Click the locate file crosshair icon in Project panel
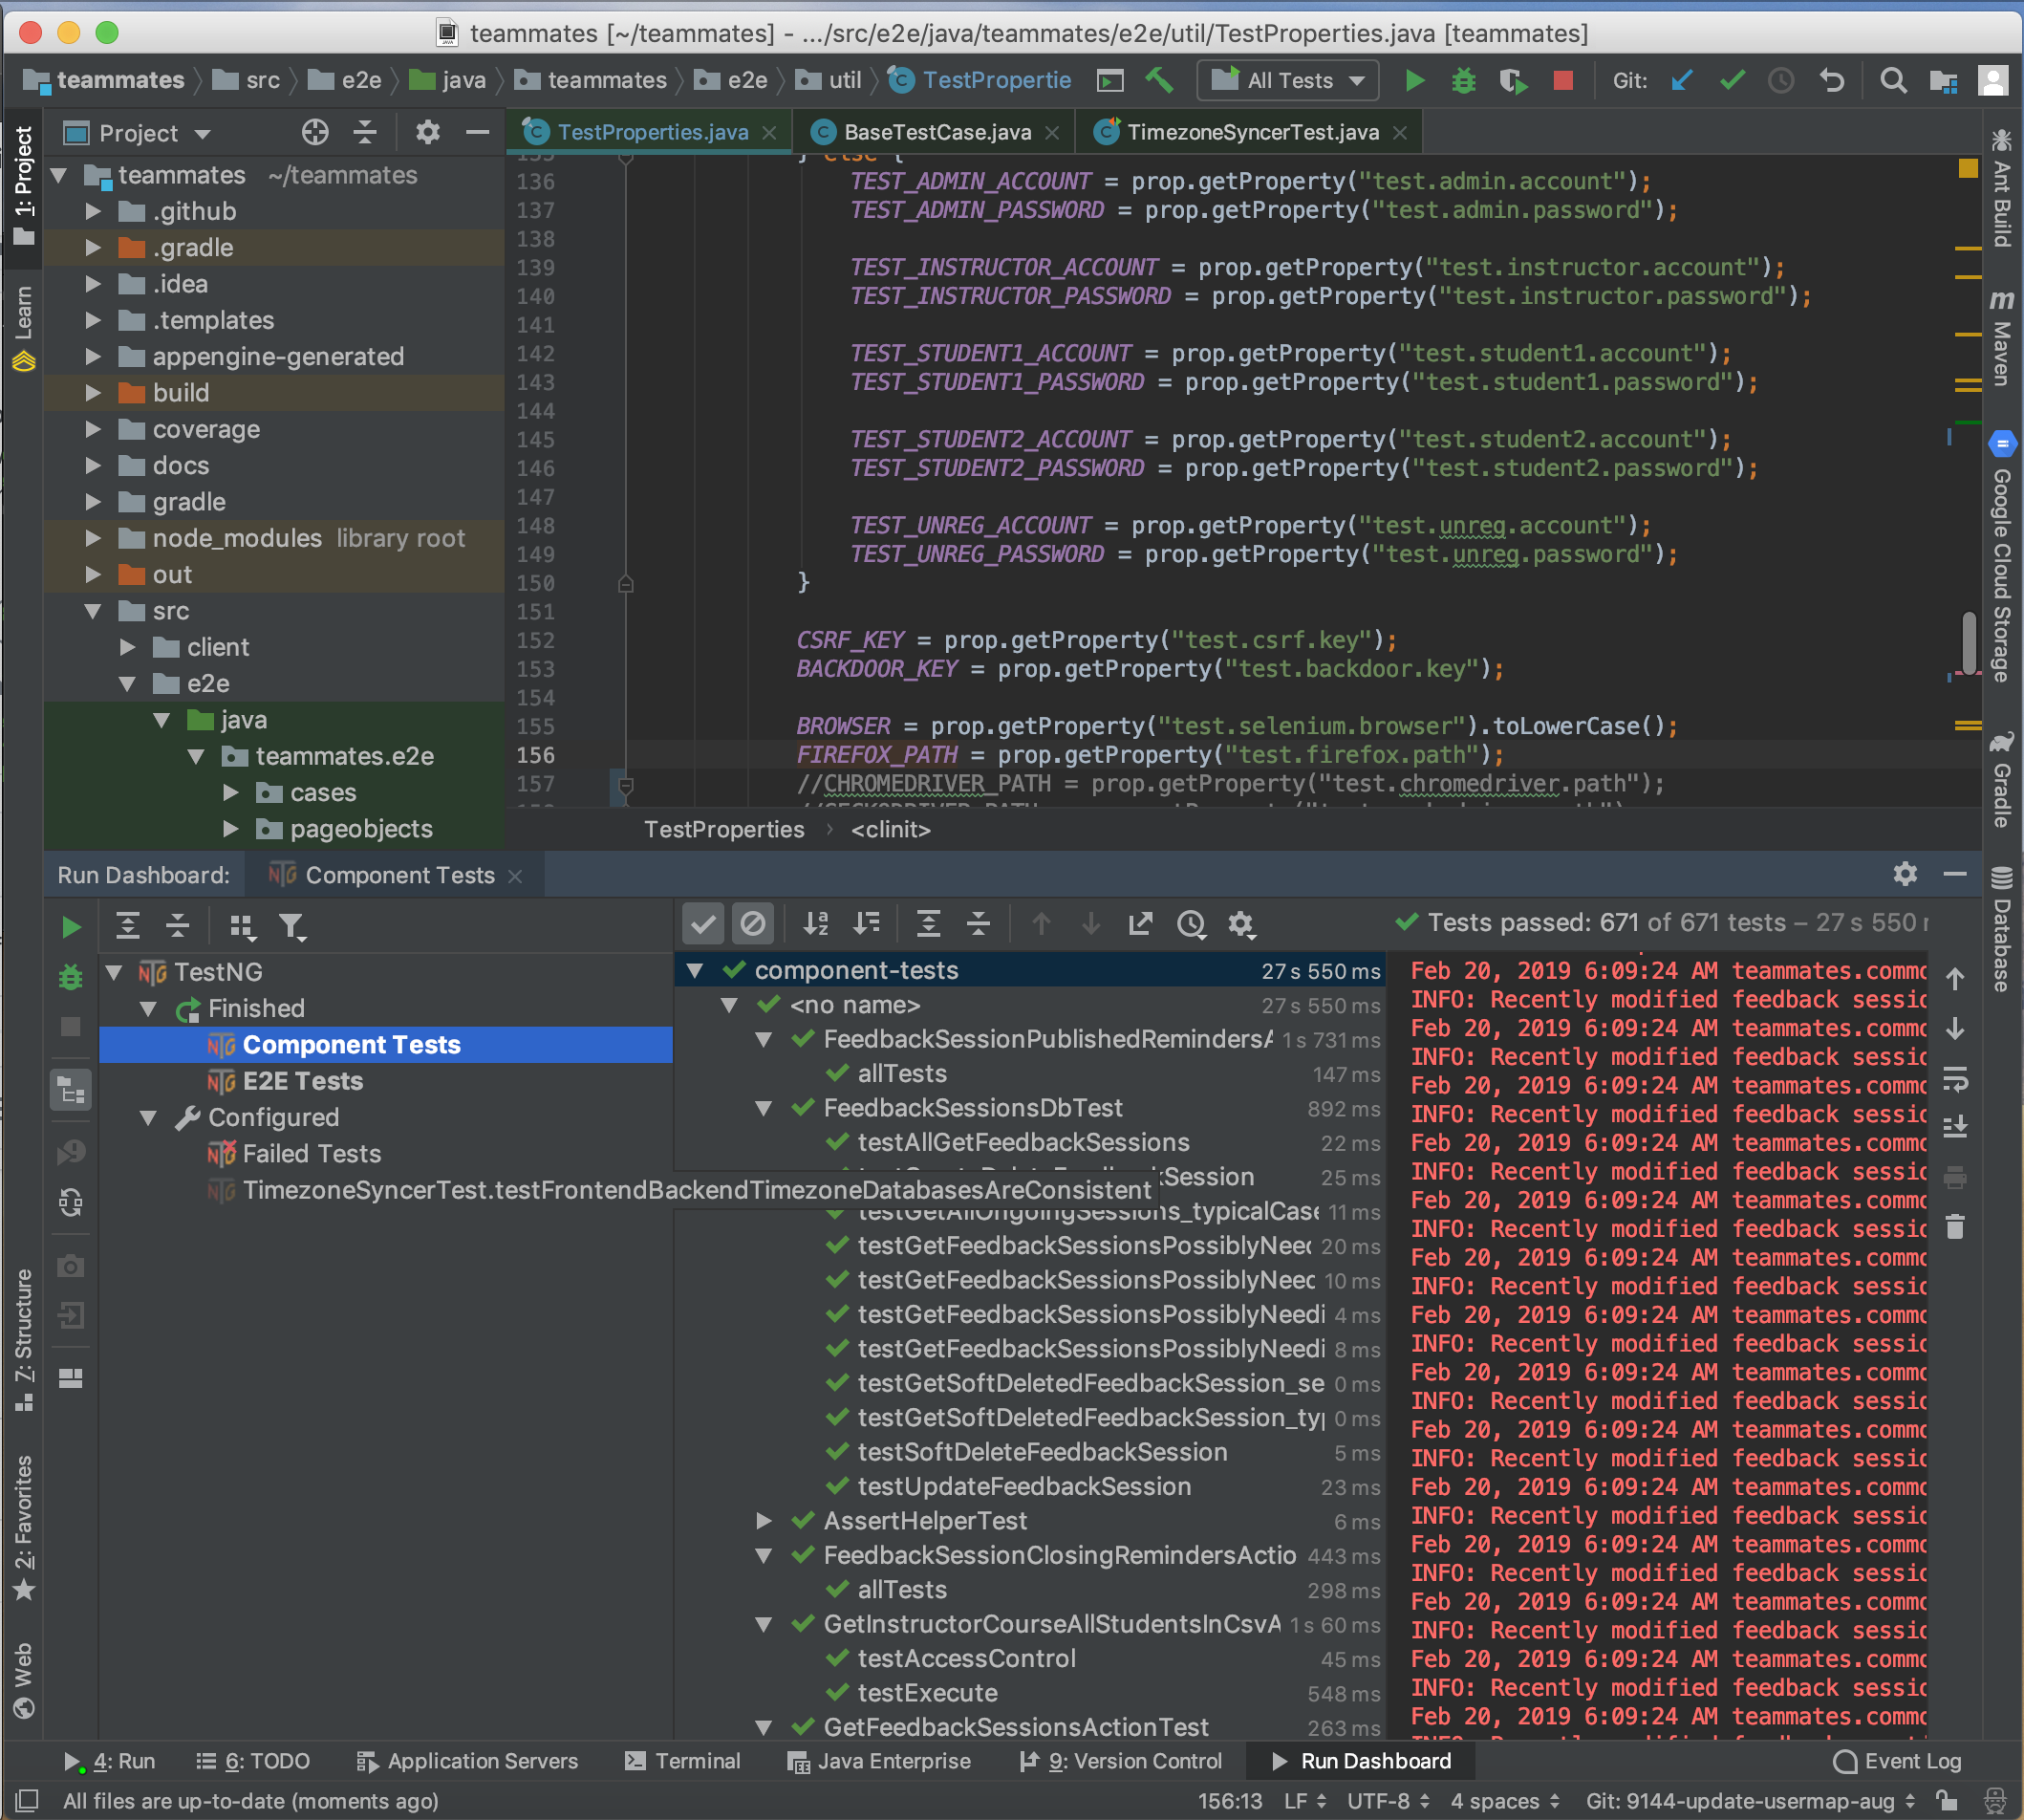 (314, 132)
